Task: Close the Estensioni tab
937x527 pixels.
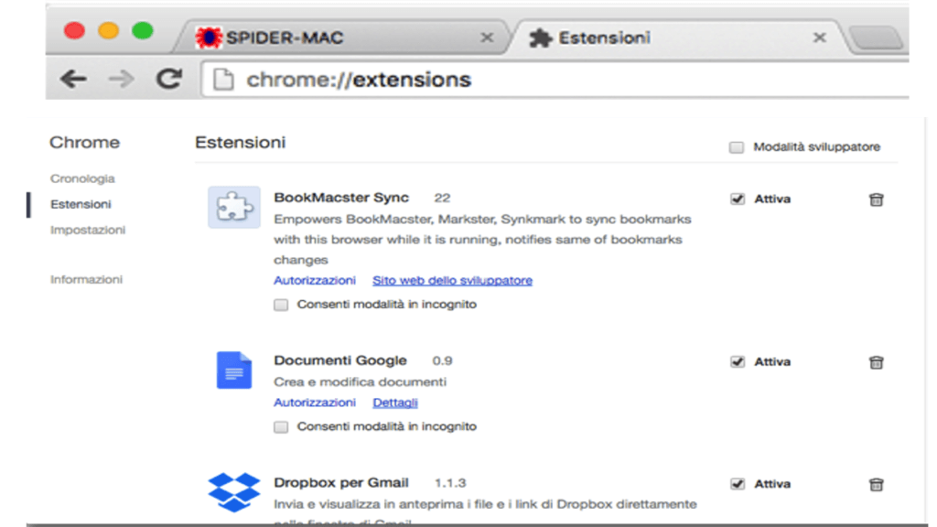Action: pos(820,38)
